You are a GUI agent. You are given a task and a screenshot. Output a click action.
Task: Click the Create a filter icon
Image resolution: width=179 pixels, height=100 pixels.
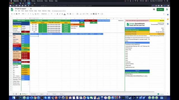(98, 14)
